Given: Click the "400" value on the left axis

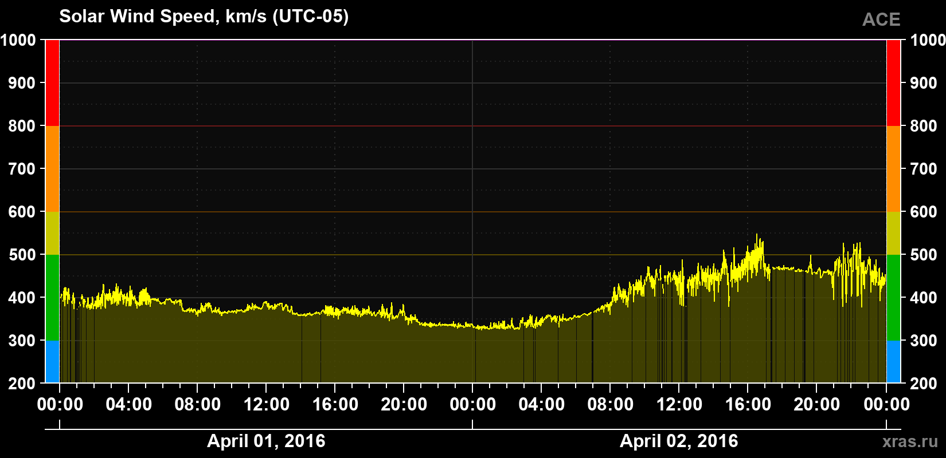Looking at the screenshot, I should [22, 298].
